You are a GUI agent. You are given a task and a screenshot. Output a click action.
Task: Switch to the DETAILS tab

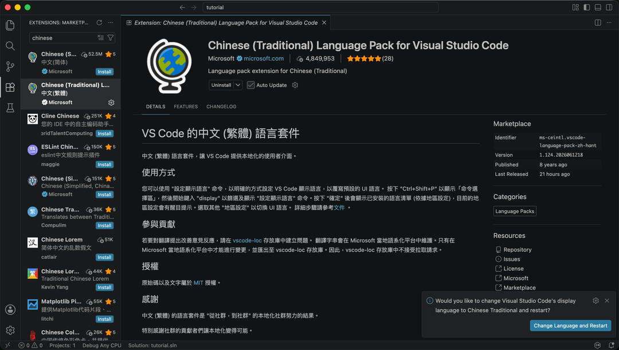155,107
